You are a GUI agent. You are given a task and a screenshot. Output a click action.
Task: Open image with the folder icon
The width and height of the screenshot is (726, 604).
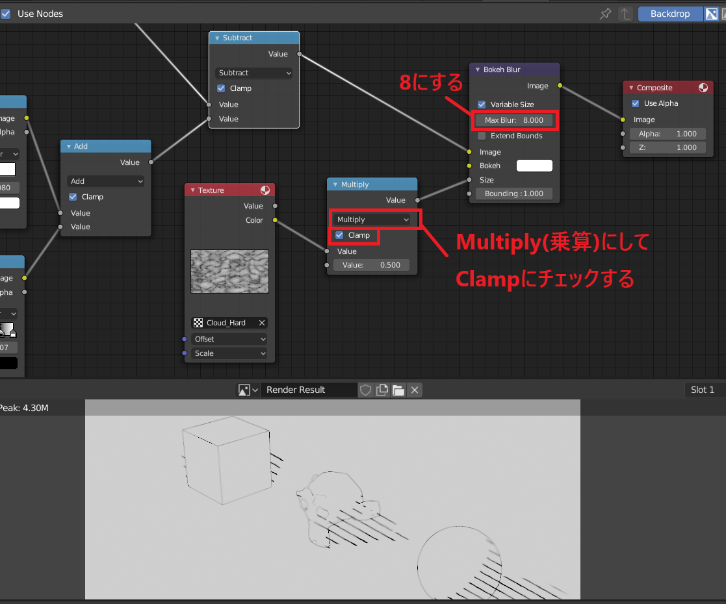398,390
